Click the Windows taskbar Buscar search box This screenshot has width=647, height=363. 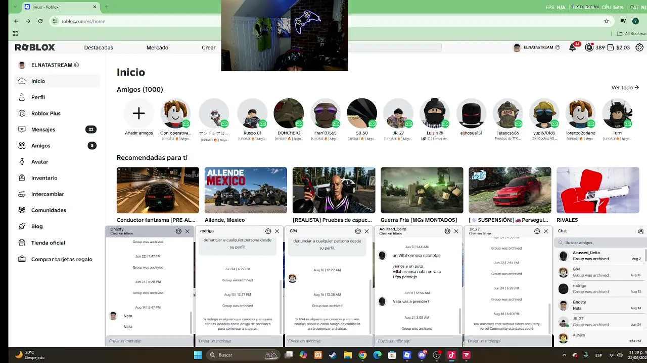click(x=243, y=355)
